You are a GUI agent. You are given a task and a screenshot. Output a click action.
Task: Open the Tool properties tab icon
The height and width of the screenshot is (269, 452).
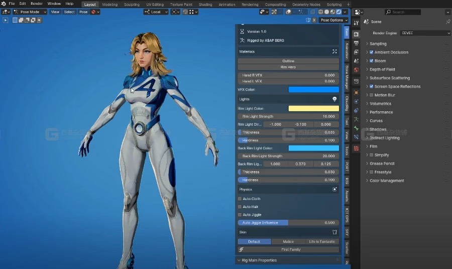(x=356, y=23)
